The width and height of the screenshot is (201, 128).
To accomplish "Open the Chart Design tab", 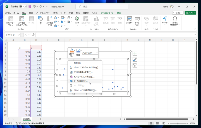I will click(x=107, y=13).
